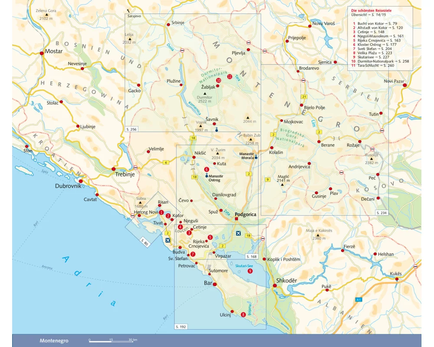Screen dimensions: 434x347
Task: Click red marker 6 above Manastir Ostrog
Action: (x=207, y=169)
